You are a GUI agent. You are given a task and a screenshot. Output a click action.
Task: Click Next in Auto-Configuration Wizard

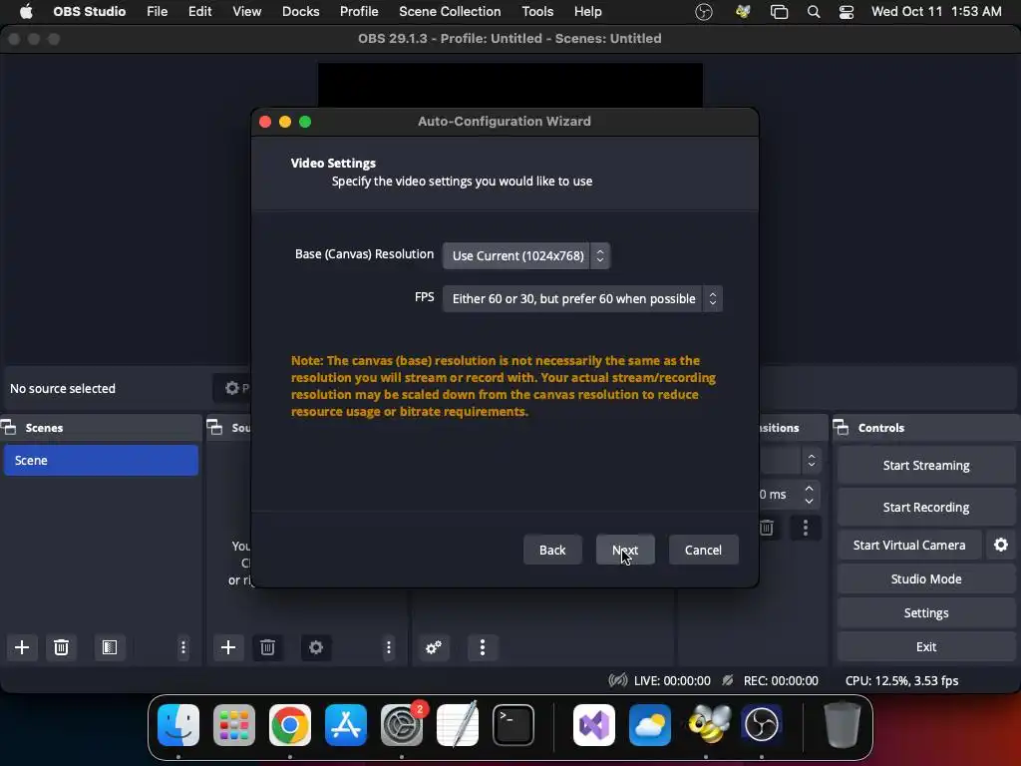click(625, 550)
